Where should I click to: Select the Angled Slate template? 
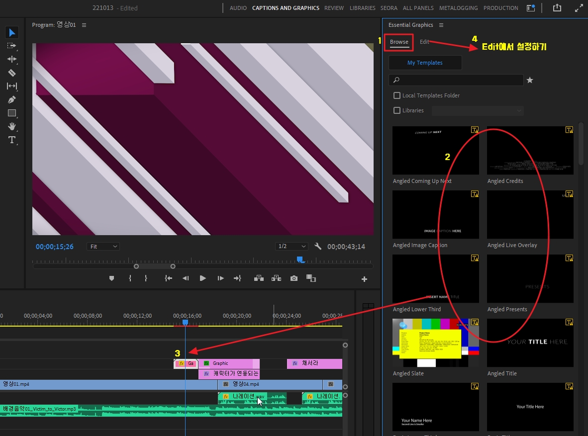click(x=436, y=343)
